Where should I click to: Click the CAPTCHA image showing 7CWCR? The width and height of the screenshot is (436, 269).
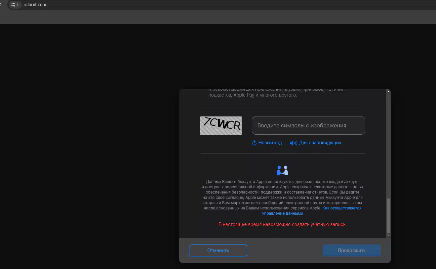221,125
